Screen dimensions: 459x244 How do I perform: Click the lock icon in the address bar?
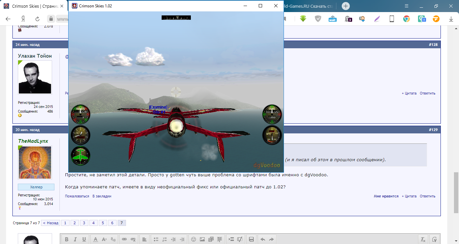point(51,19)
